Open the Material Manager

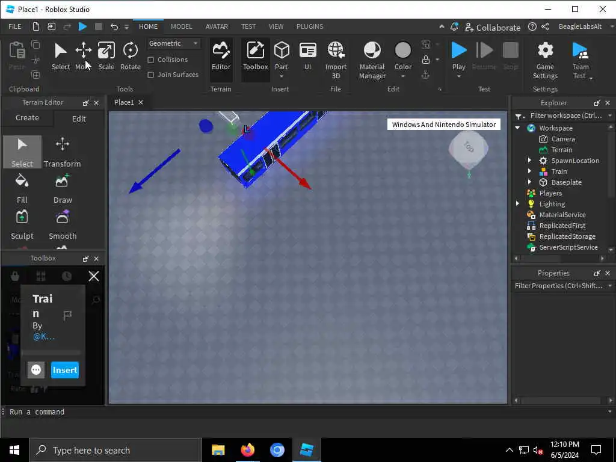(372, 61)
